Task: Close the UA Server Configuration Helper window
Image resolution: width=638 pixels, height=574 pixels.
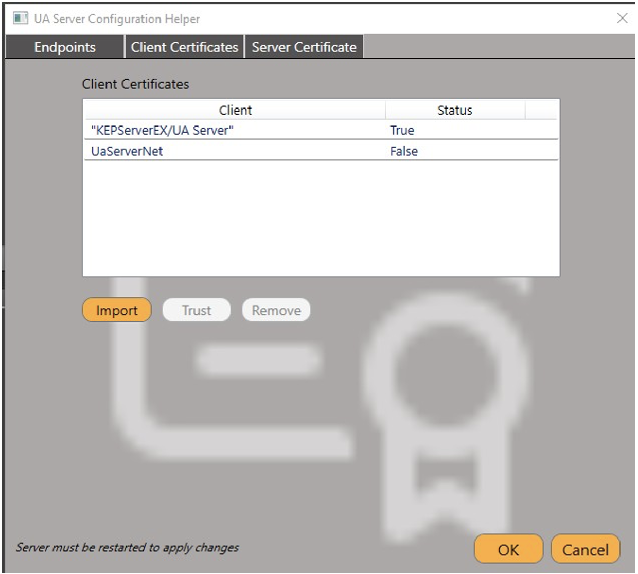Action: [x=622, y=19]
